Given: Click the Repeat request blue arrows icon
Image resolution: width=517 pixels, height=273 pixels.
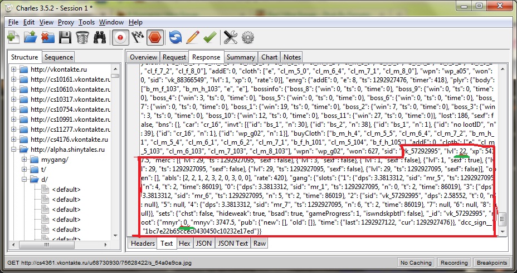Looking at the screenshot, I should pos(175,37).
